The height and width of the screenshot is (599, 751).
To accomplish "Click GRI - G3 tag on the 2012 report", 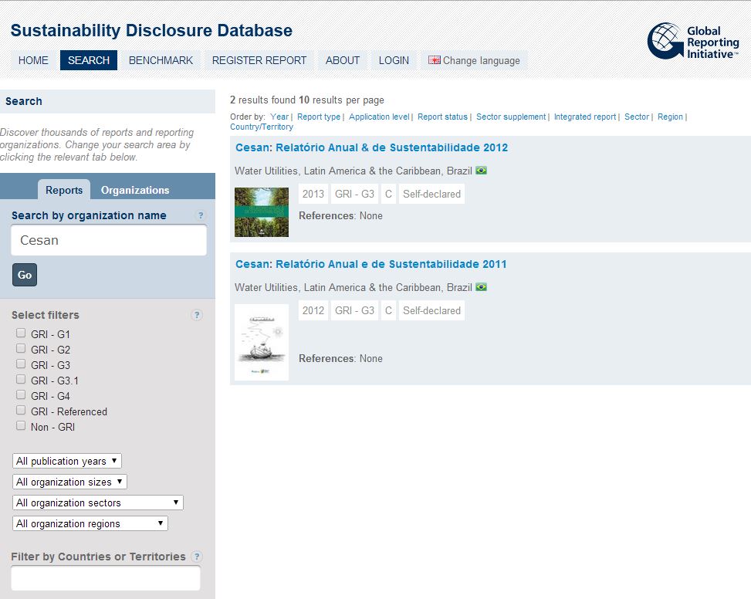I will 354,194.
